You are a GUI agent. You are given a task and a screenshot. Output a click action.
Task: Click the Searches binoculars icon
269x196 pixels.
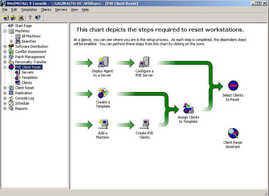(x=18, y=41)
